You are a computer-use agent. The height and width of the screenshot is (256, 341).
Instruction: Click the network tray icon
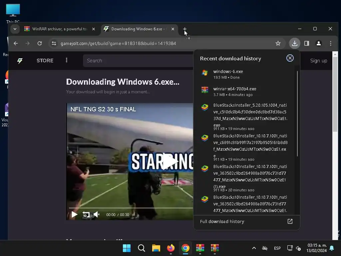290,248
